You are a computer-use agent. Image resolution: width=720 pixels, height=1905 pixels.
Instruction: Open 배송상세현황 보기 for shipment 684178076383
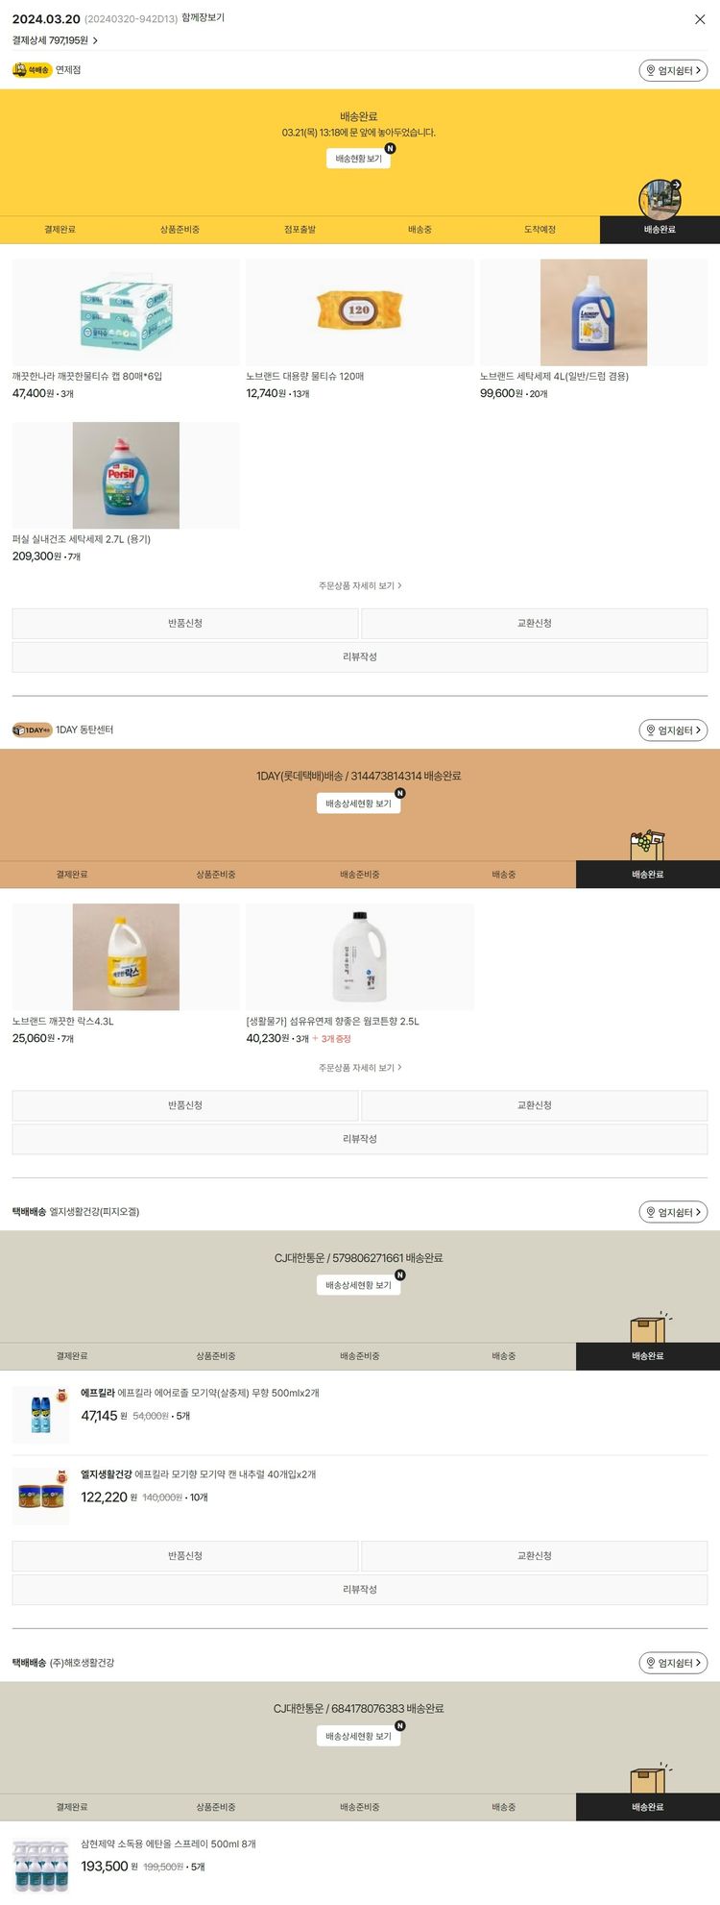click(358, 1736)
